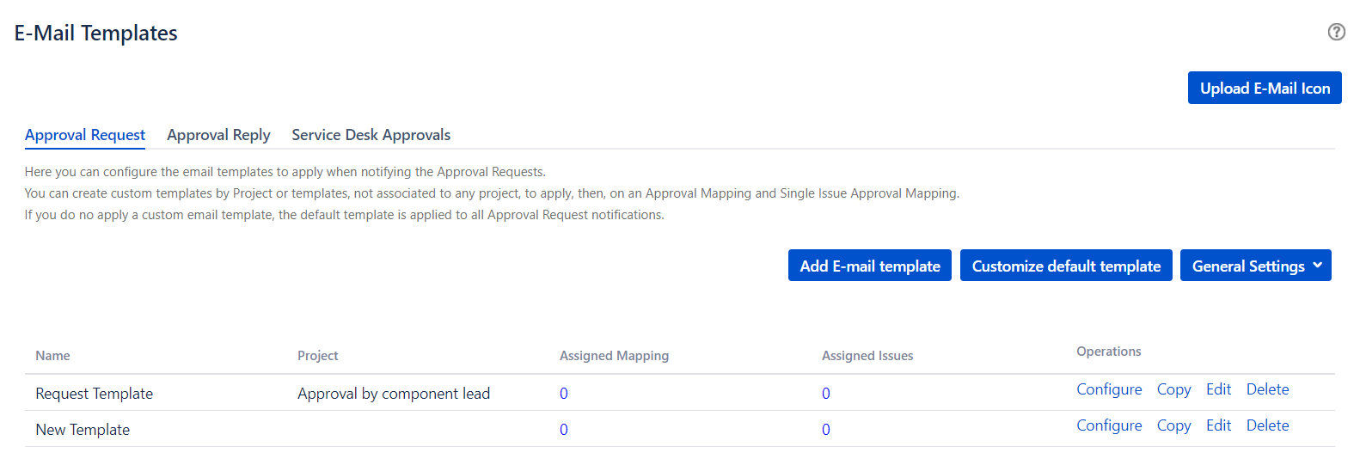Open Assigned Mapping count for New Template
This screenshot has height=465, width=1360.
point(564,430)
